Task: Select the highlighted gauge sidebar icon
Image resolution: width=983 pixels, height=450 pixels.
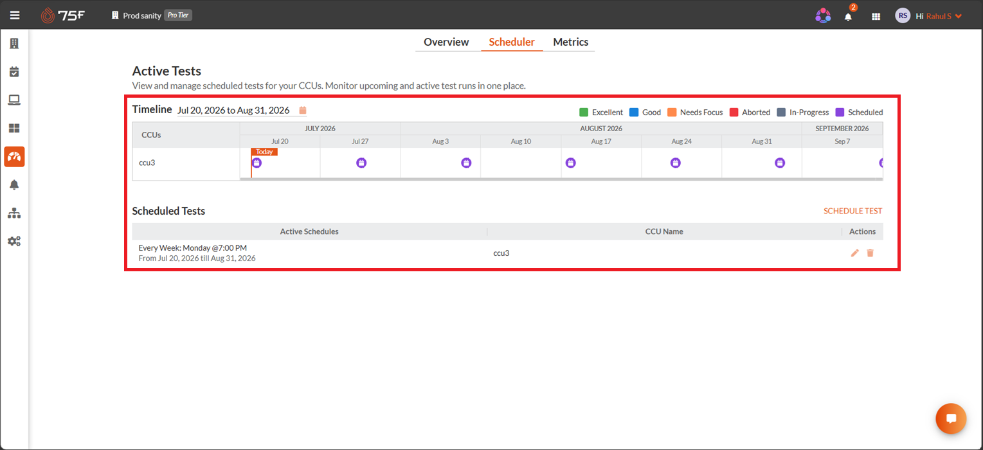Action: coord(14,156)
